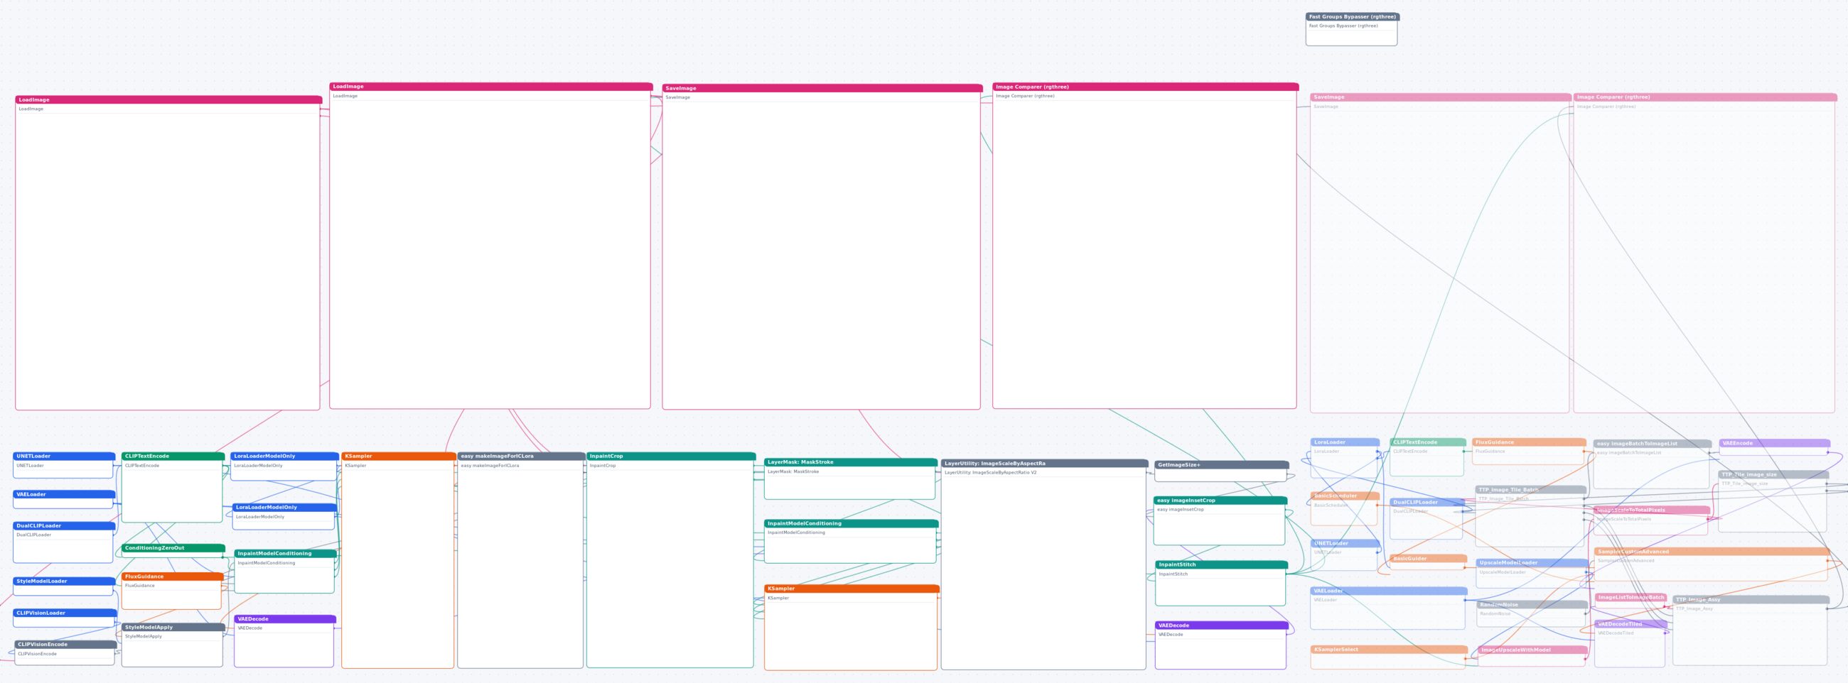Click the easy imageInsetCrop node header
The height and width of the screenshot is (683, 1848).
pyautogui.click(x=1220, y=501)
